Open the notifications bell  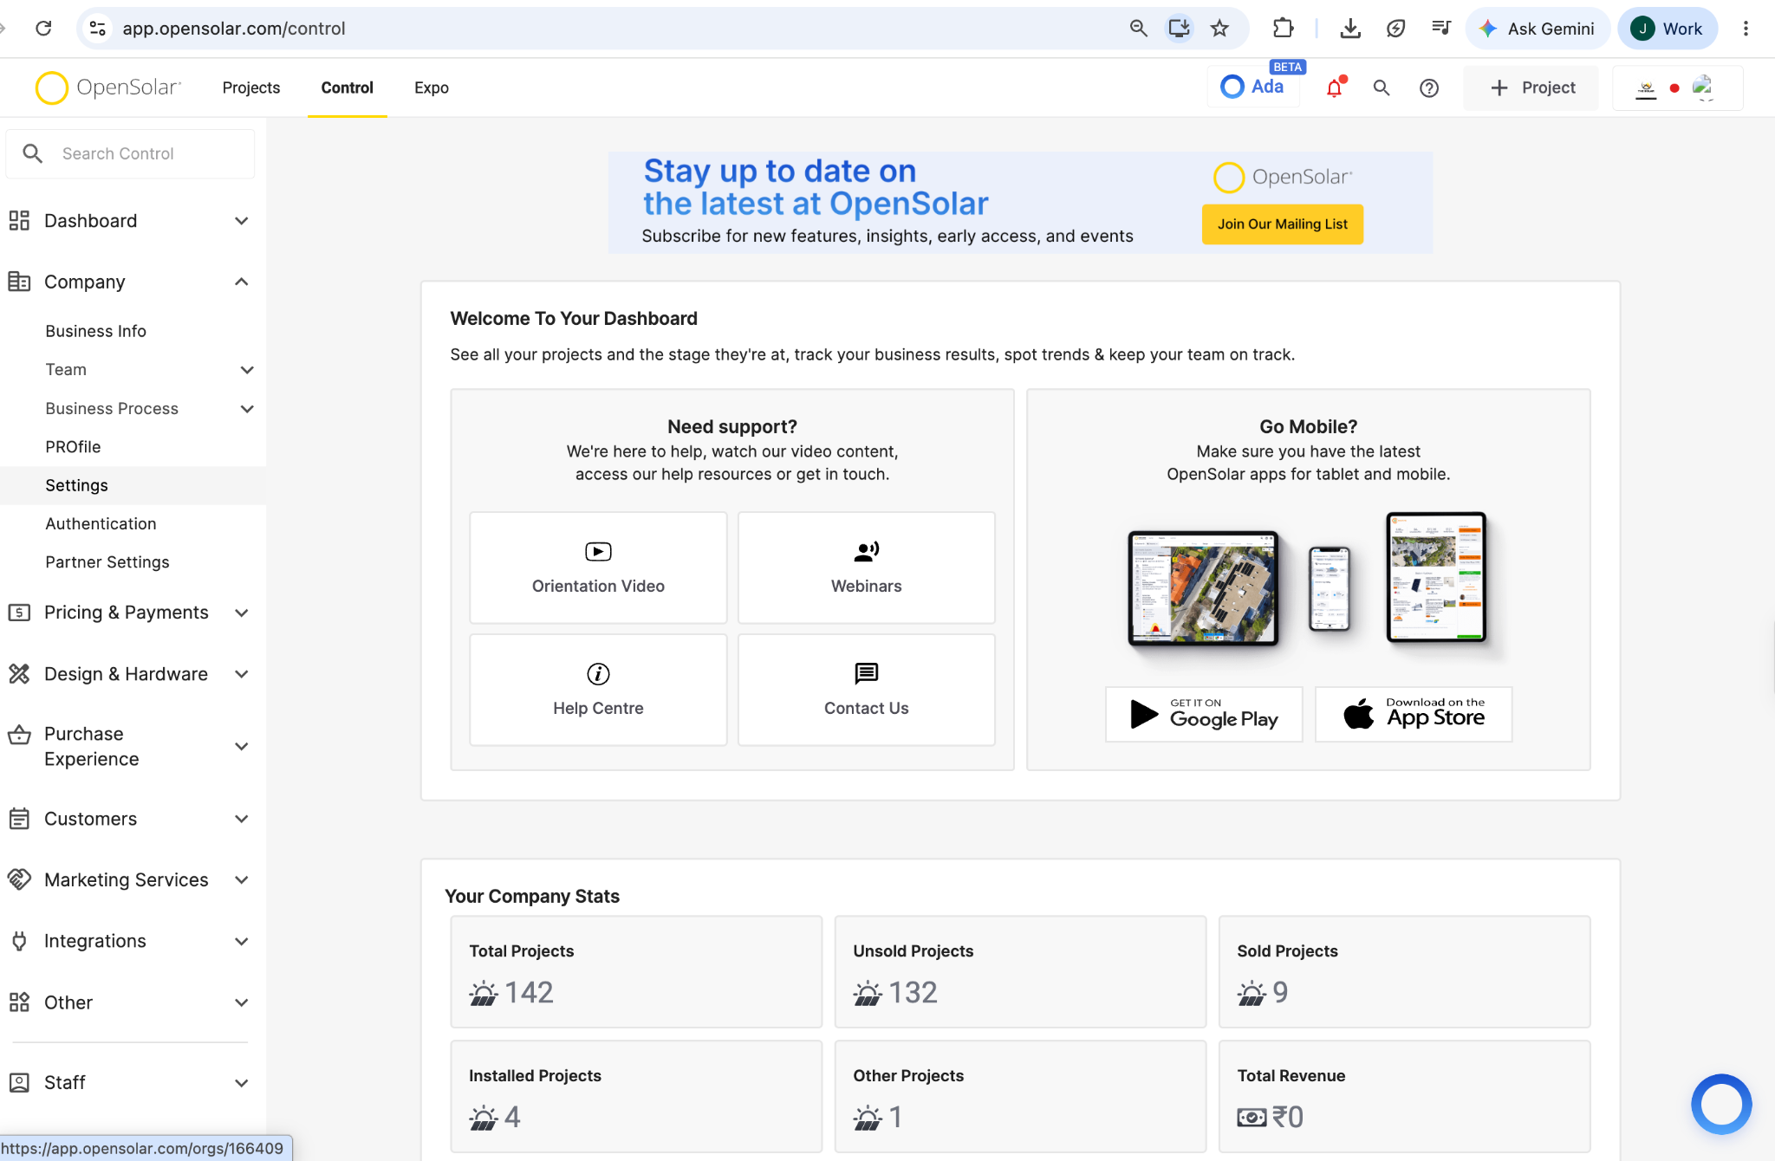[1335, 88]
